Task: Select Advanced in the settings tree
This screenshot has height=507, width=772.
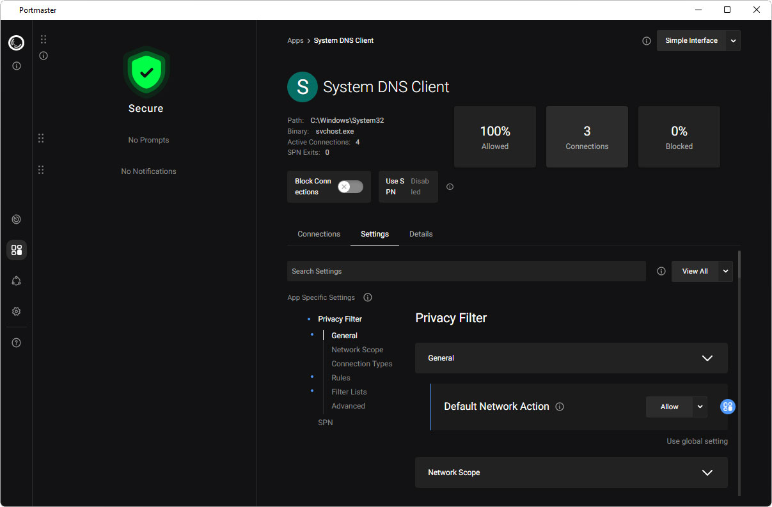Action: coord(349,406)
